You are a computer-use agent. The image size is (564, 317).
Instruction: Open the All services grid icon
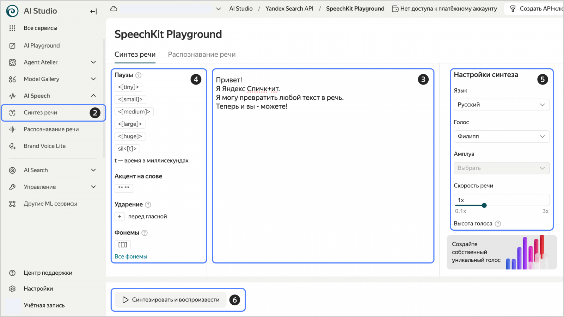tap(12, 28)
